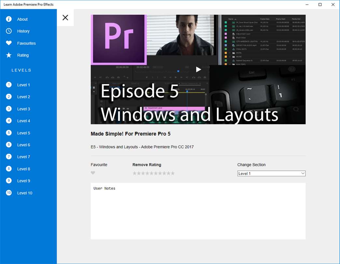This screenshot has width=340, height=264.
Task: Go to the Level 6 label
Action: tap(23, 145)
